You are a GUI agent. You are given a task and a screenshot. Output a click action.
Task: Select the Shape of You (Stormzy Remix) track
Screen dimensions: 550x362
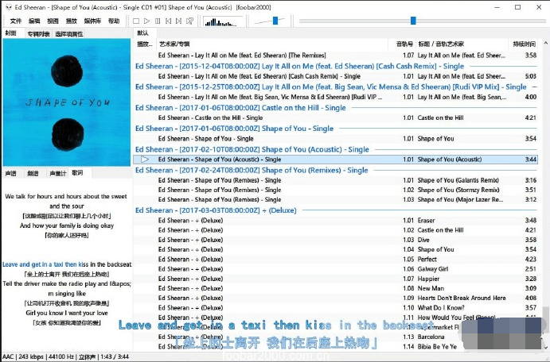coord(336,190)
